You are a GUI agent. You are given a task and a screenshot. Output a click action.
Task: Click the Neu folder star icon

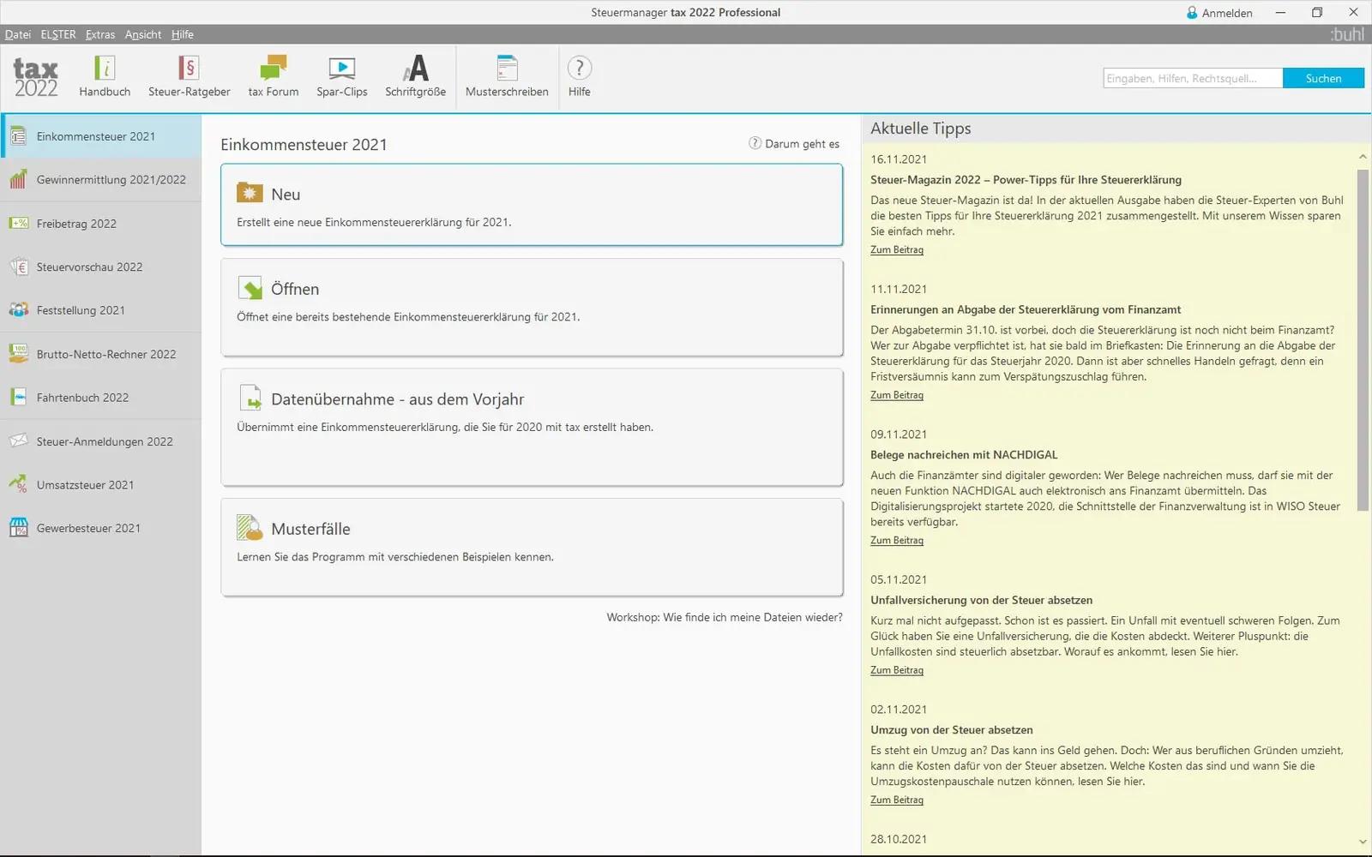pyautogui.click(x=250, y=193)
